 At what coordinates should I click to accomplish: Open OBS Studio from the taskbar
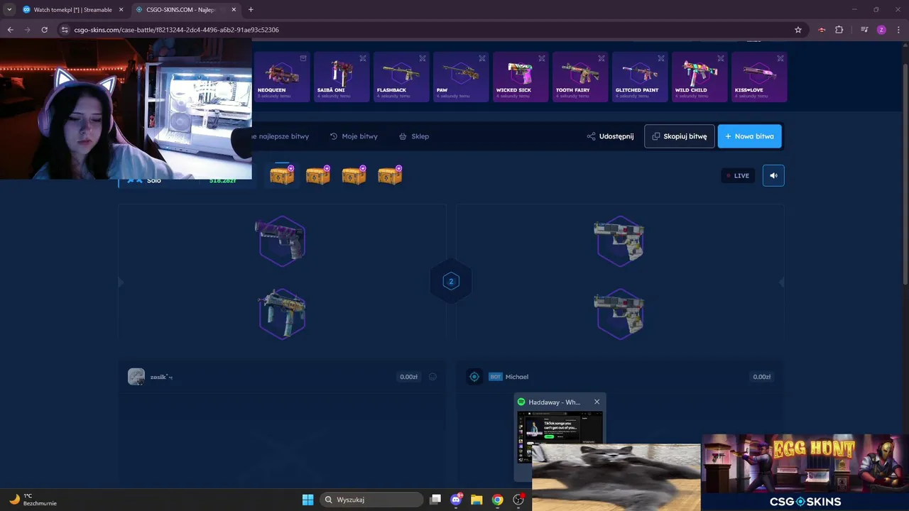[518, 500]
